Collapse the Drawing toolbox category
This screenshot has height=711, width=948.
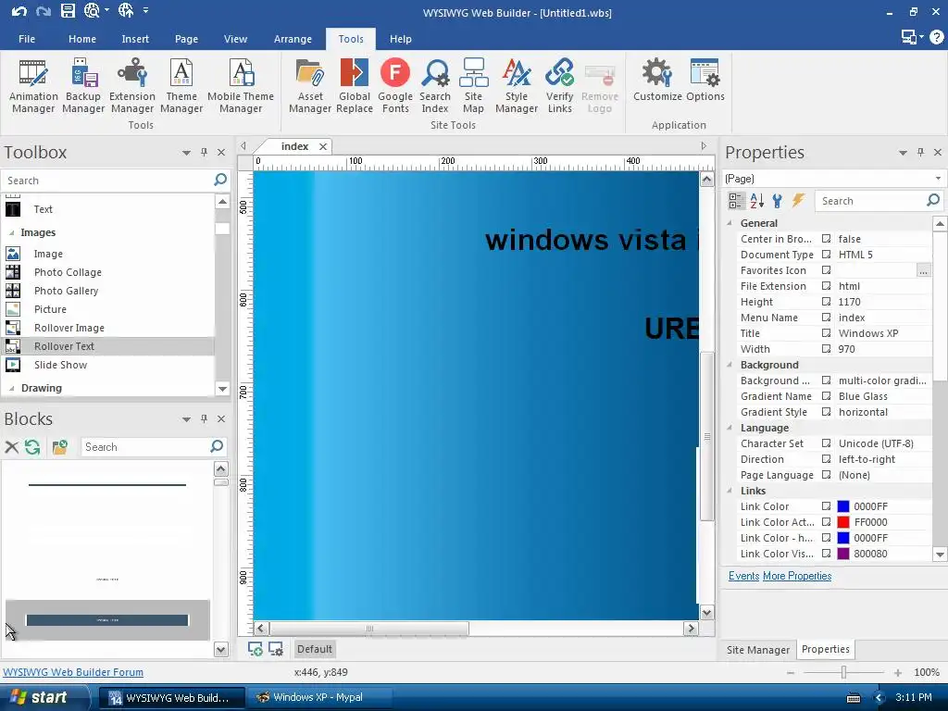coord(11,388)
